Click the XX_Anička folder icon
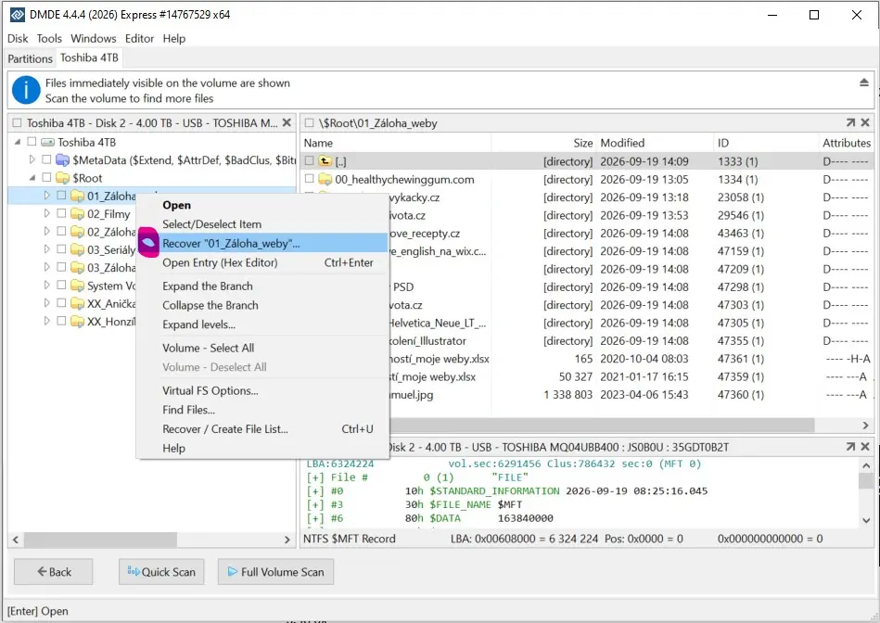The width and height of the screenshot is (880, 623). click(78, 304)
